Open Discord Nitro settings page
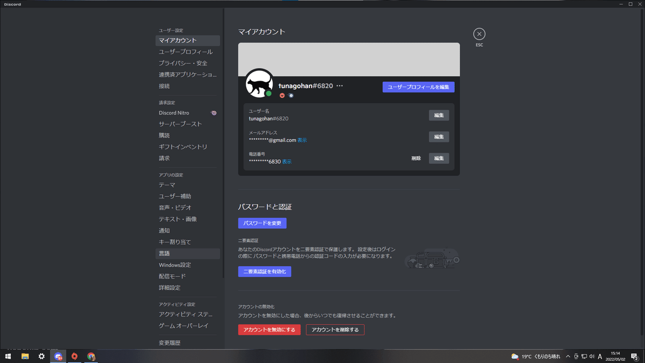This screenshot has width=645, height=363. click(188, 113)
